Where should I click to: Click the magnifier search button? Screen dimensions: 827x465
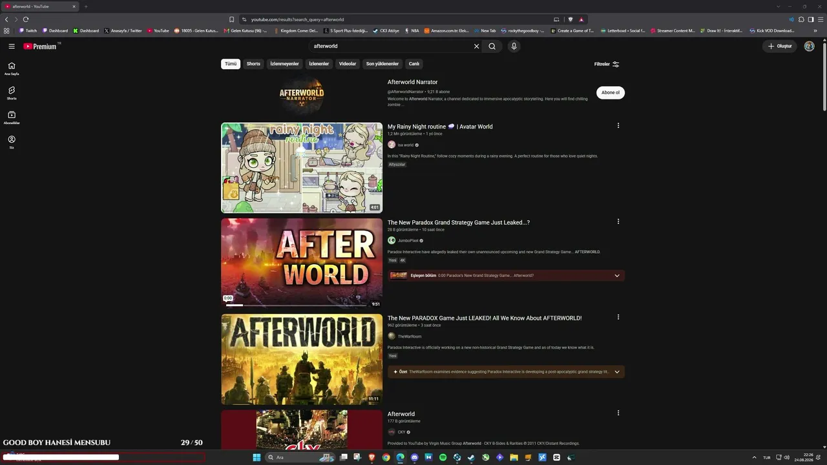(x=492, y=46)
